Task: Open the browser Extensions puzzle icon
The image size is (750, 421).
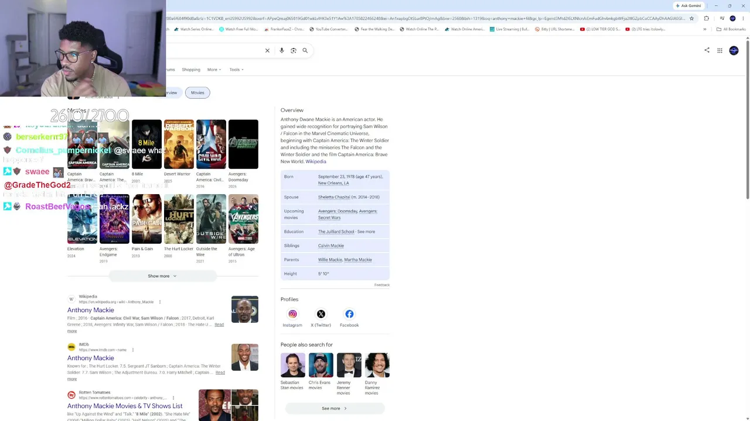Action: click(706, 18)
